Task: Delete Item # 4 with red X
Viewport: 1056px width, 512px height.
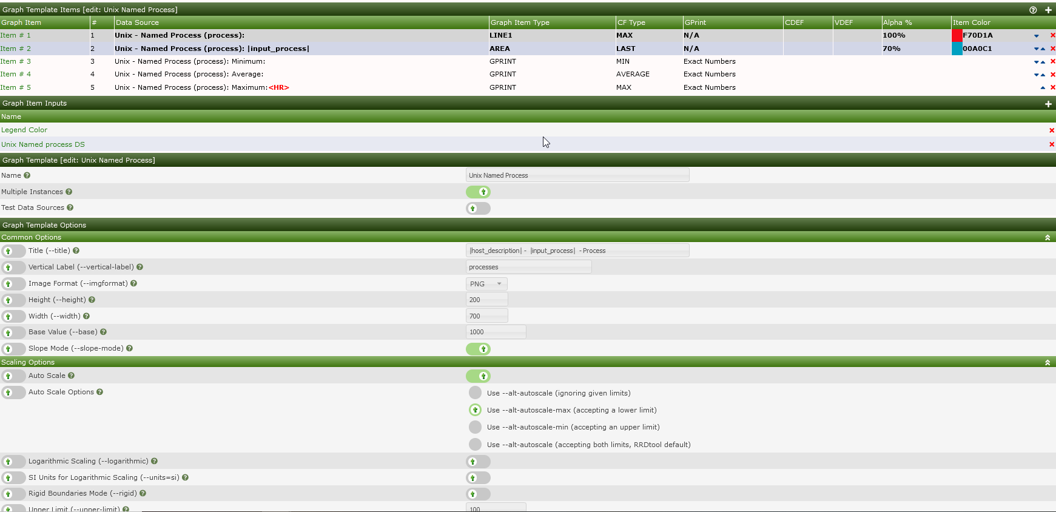Action: point(1052,75)
